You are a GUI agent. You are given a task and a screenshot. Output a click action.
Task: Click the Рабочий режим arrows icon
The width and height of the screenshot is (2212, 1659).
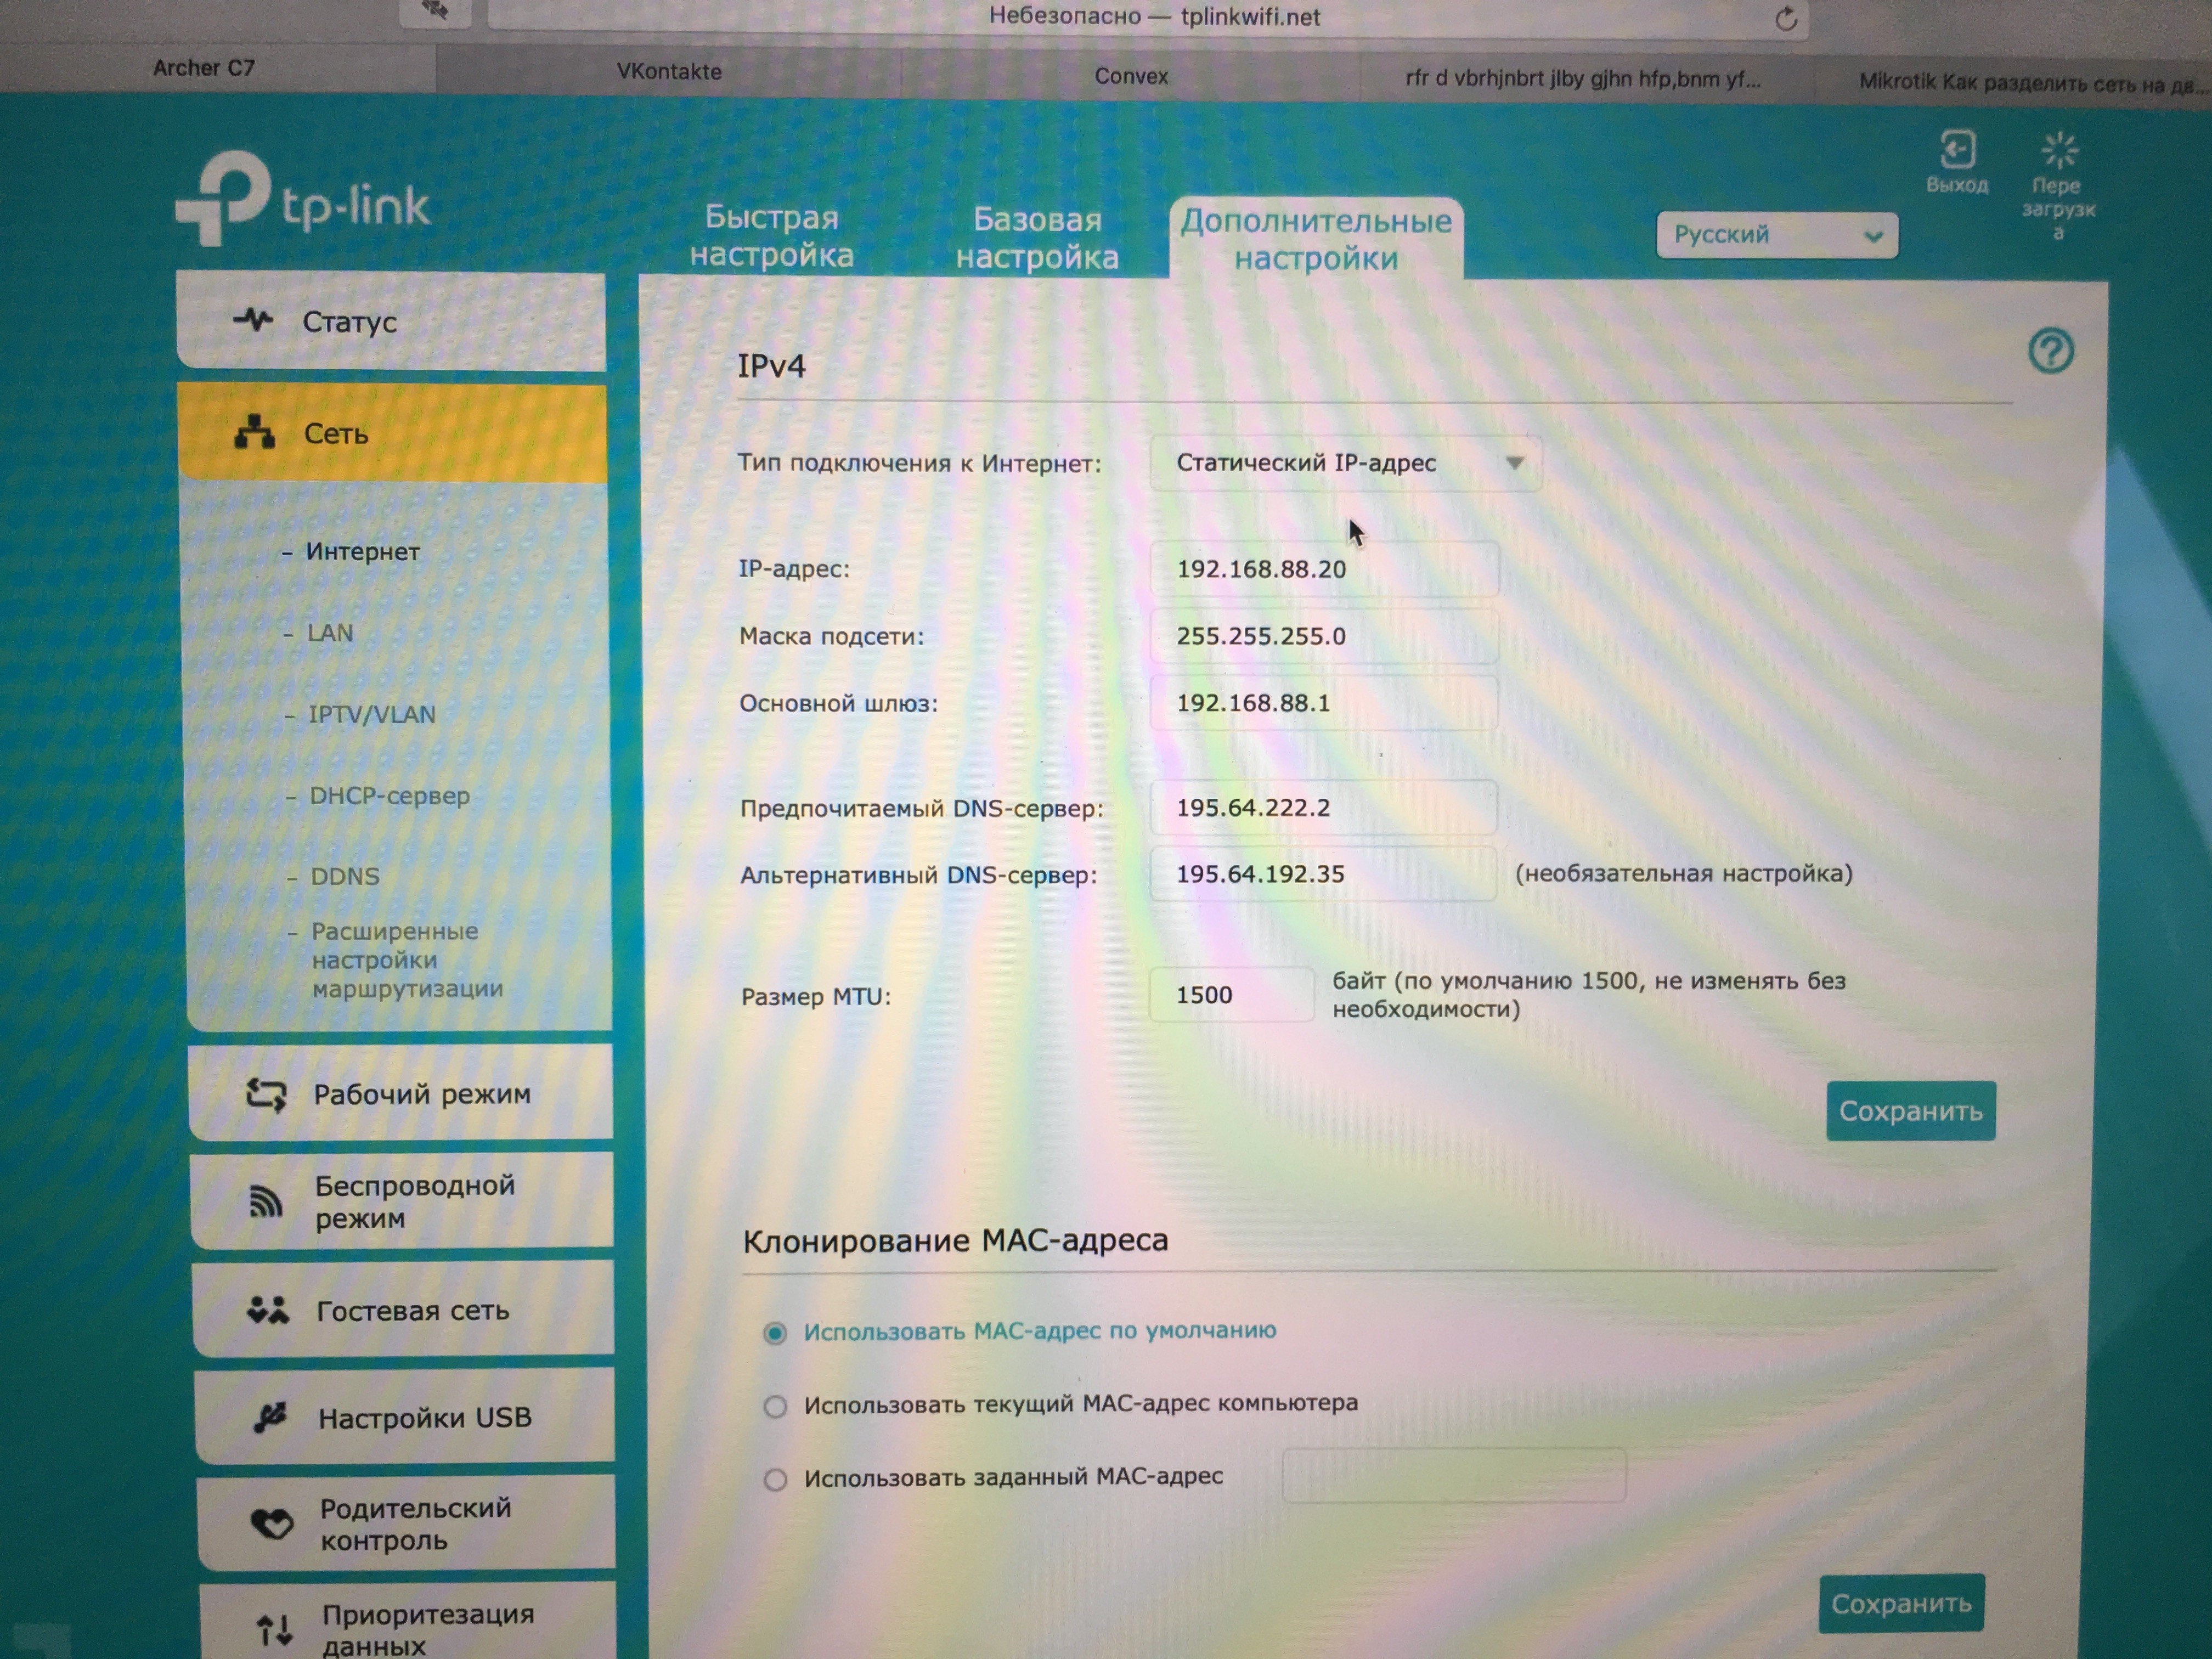(x=266, y=1094)
